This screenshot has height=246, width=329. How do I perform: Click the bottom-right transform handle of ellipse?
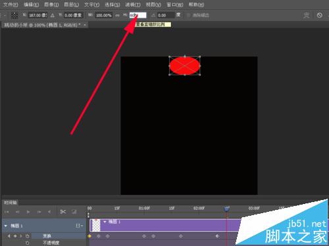coord(200,75)
